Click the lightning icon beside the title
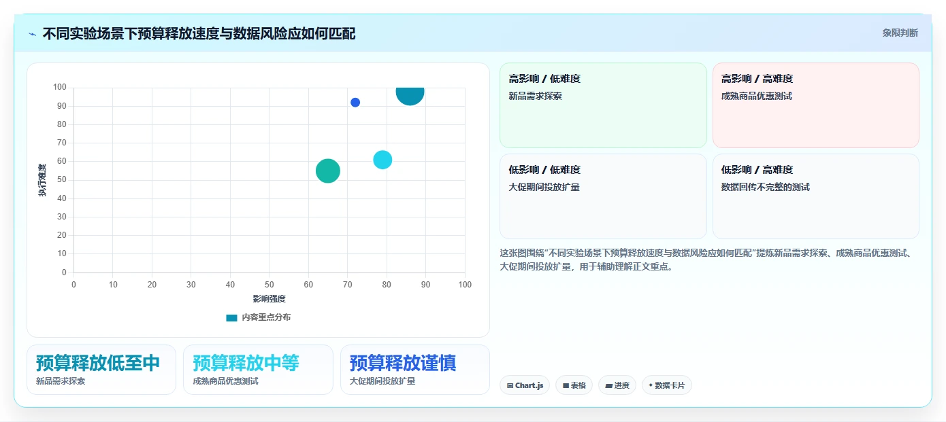This screenshot has width=946, height=422. click(x=32, y=34)
